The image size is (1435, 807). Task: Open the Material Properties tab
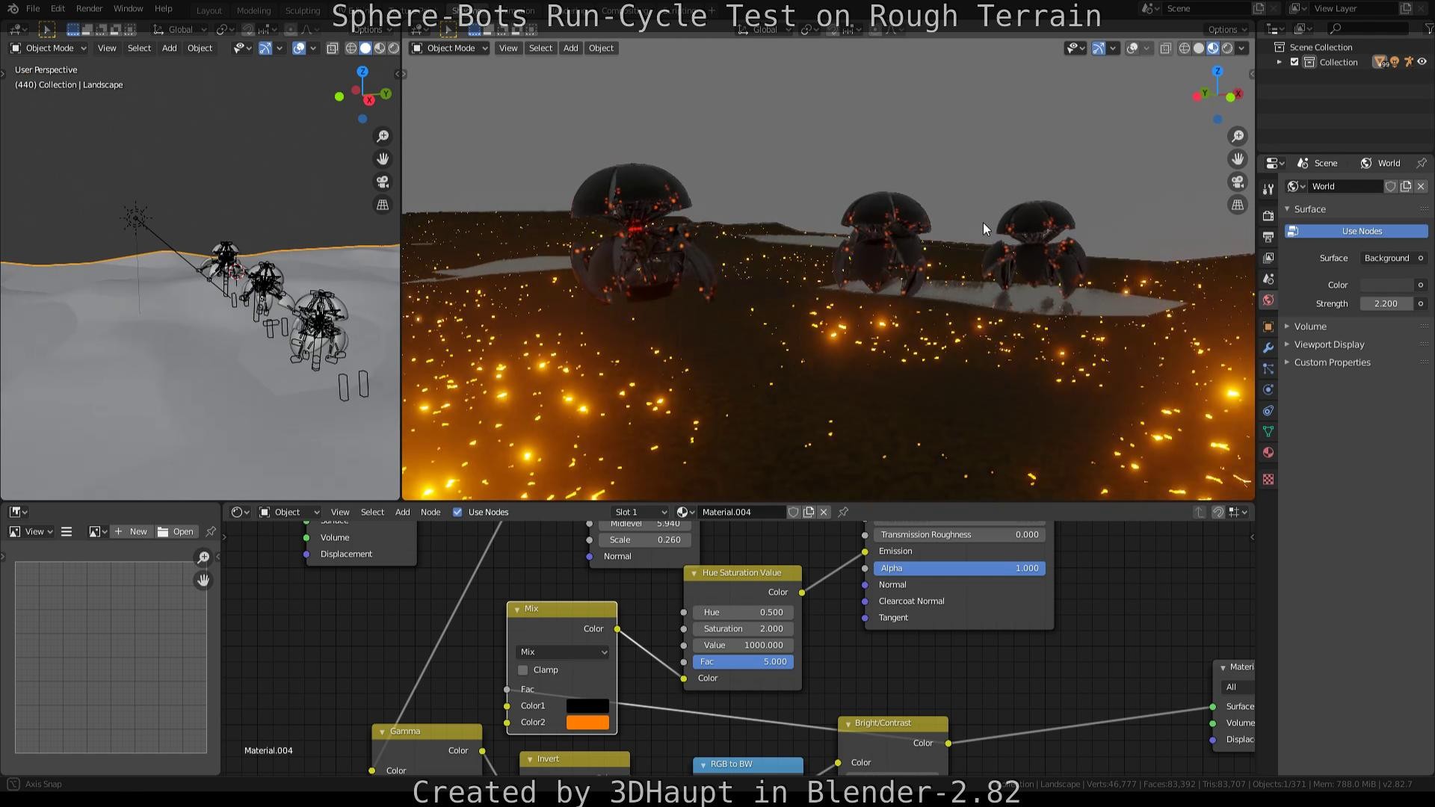pos(1268,452)
